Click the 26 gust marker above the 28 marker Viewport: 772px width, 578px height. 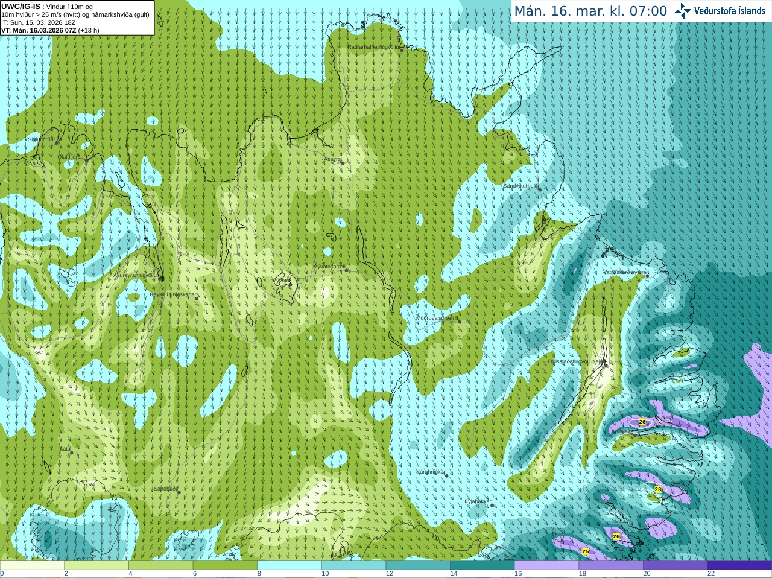point(642,422)
